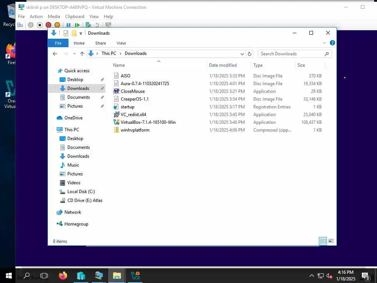The image size is (377, 283).
Task: Open Explorer Help question mark icon
Action: (x=332, y=43)
